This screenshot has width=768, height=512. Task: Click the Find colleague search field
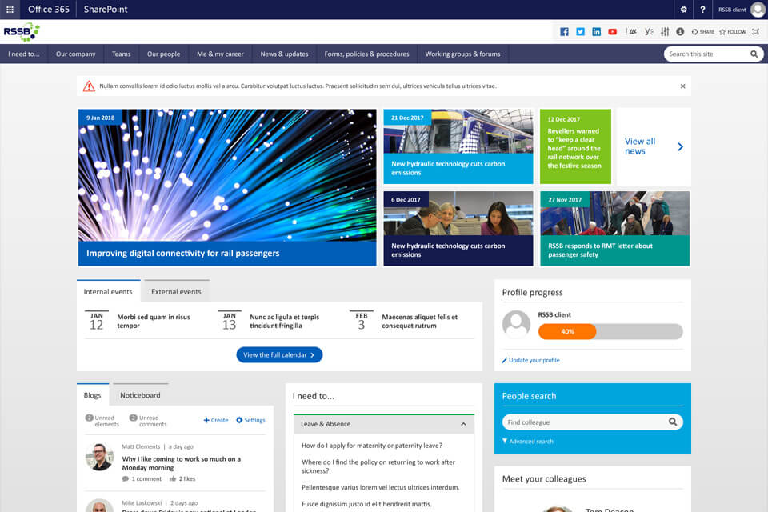584,422
